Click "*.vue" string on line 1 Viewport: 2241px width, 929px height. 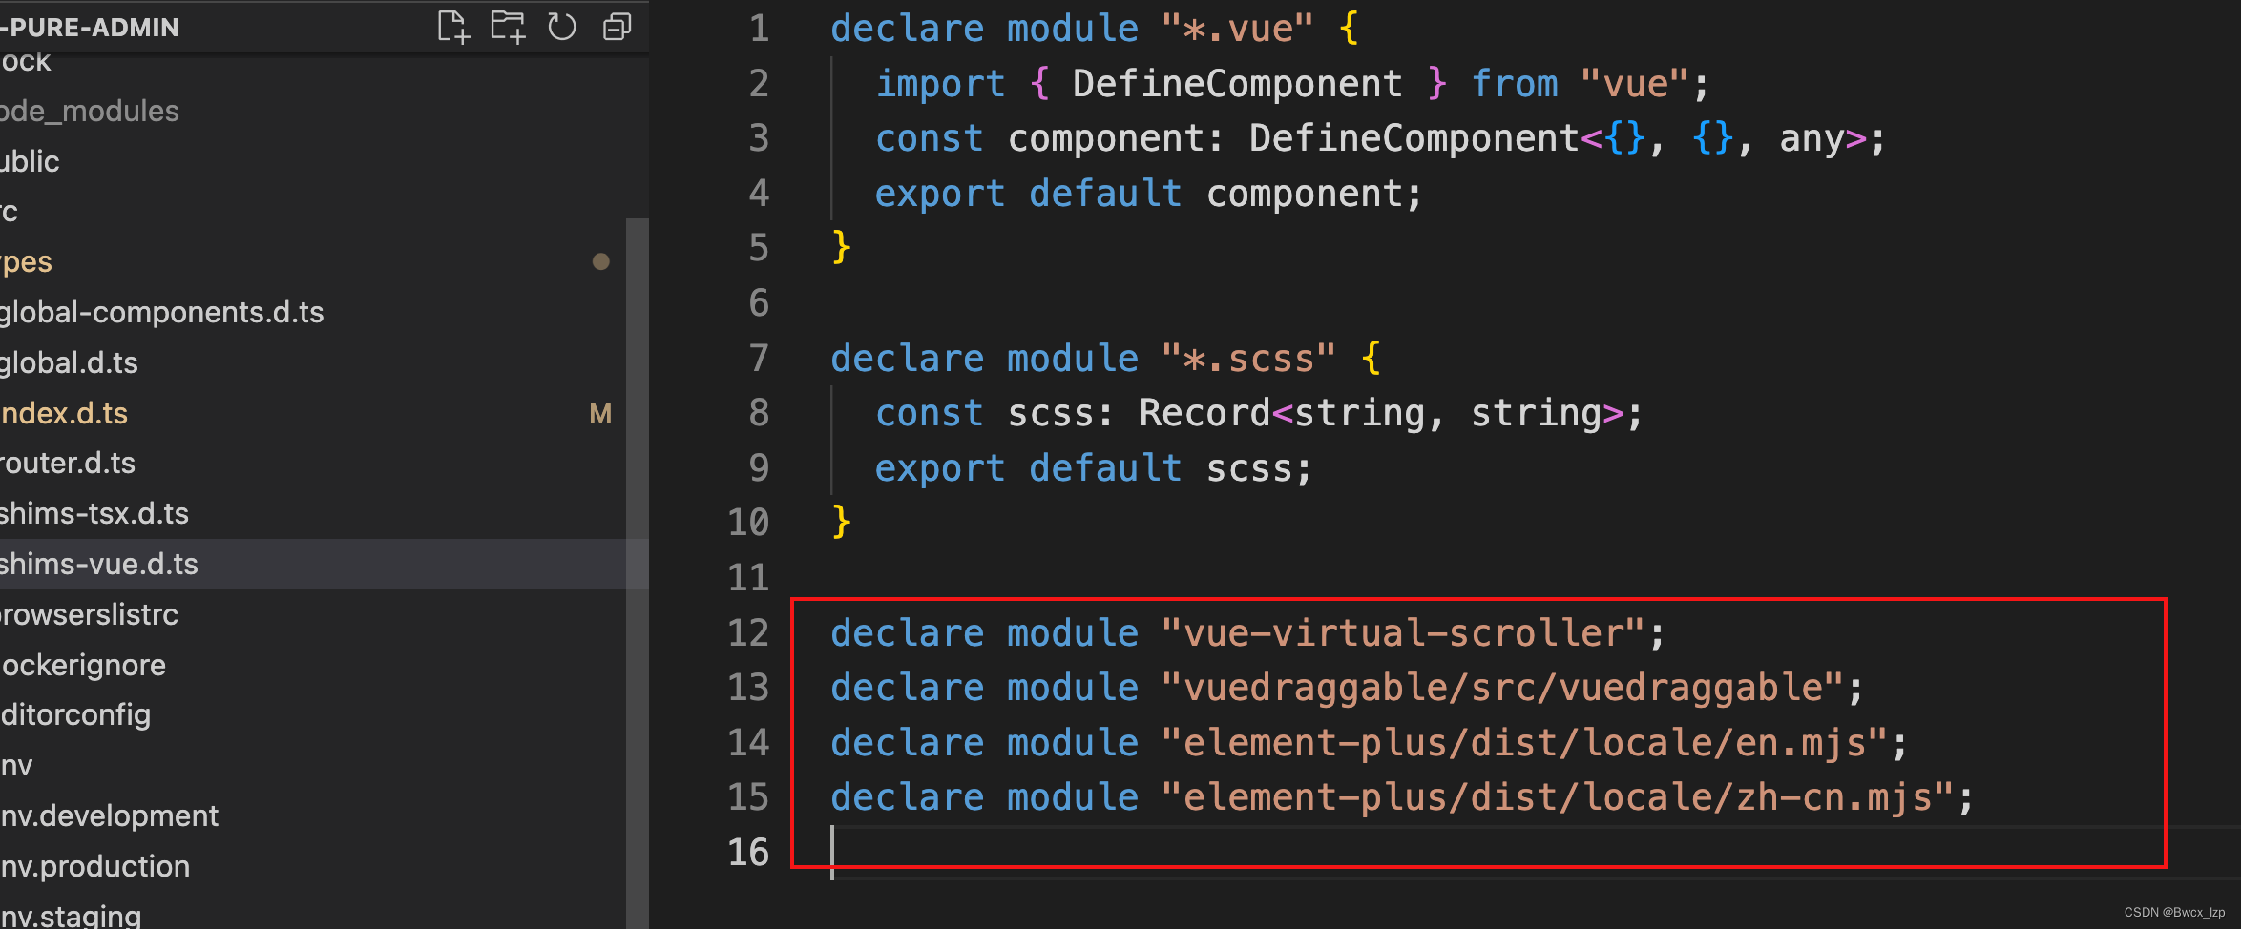coord(1237,29)
